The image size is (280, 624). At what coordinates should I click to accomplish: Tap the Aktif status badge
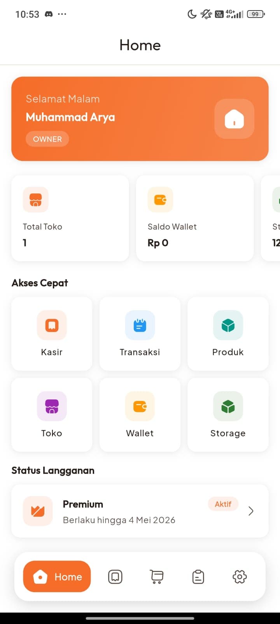coord(223,504)
